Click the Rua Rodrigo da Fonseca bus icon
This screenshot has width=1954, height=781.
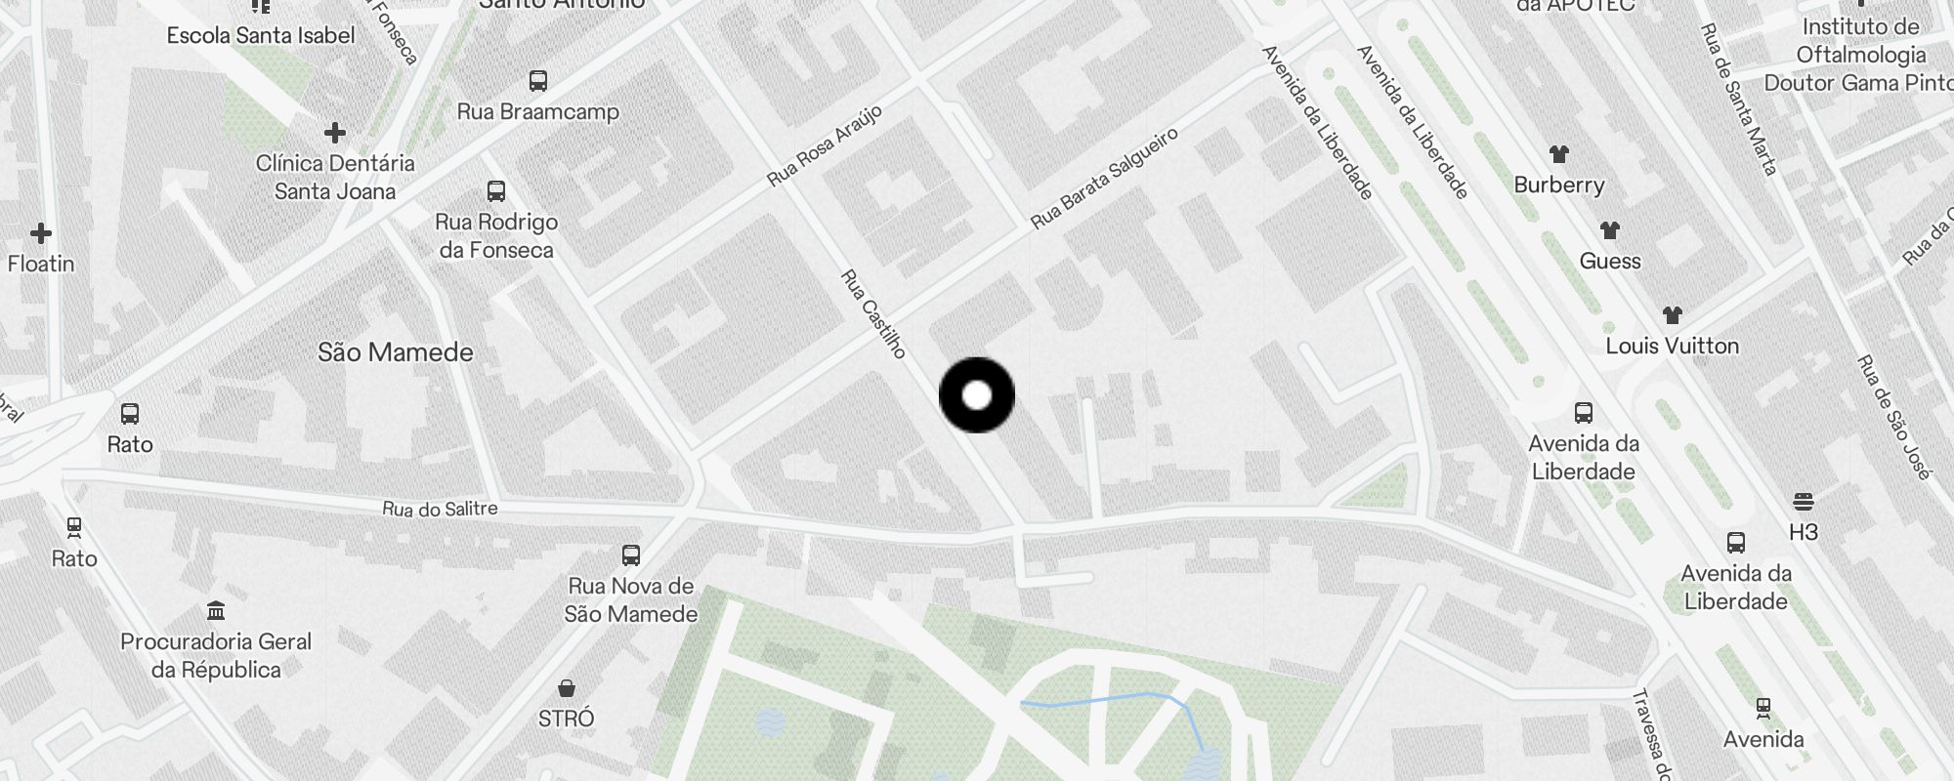[x=496, y=191]
